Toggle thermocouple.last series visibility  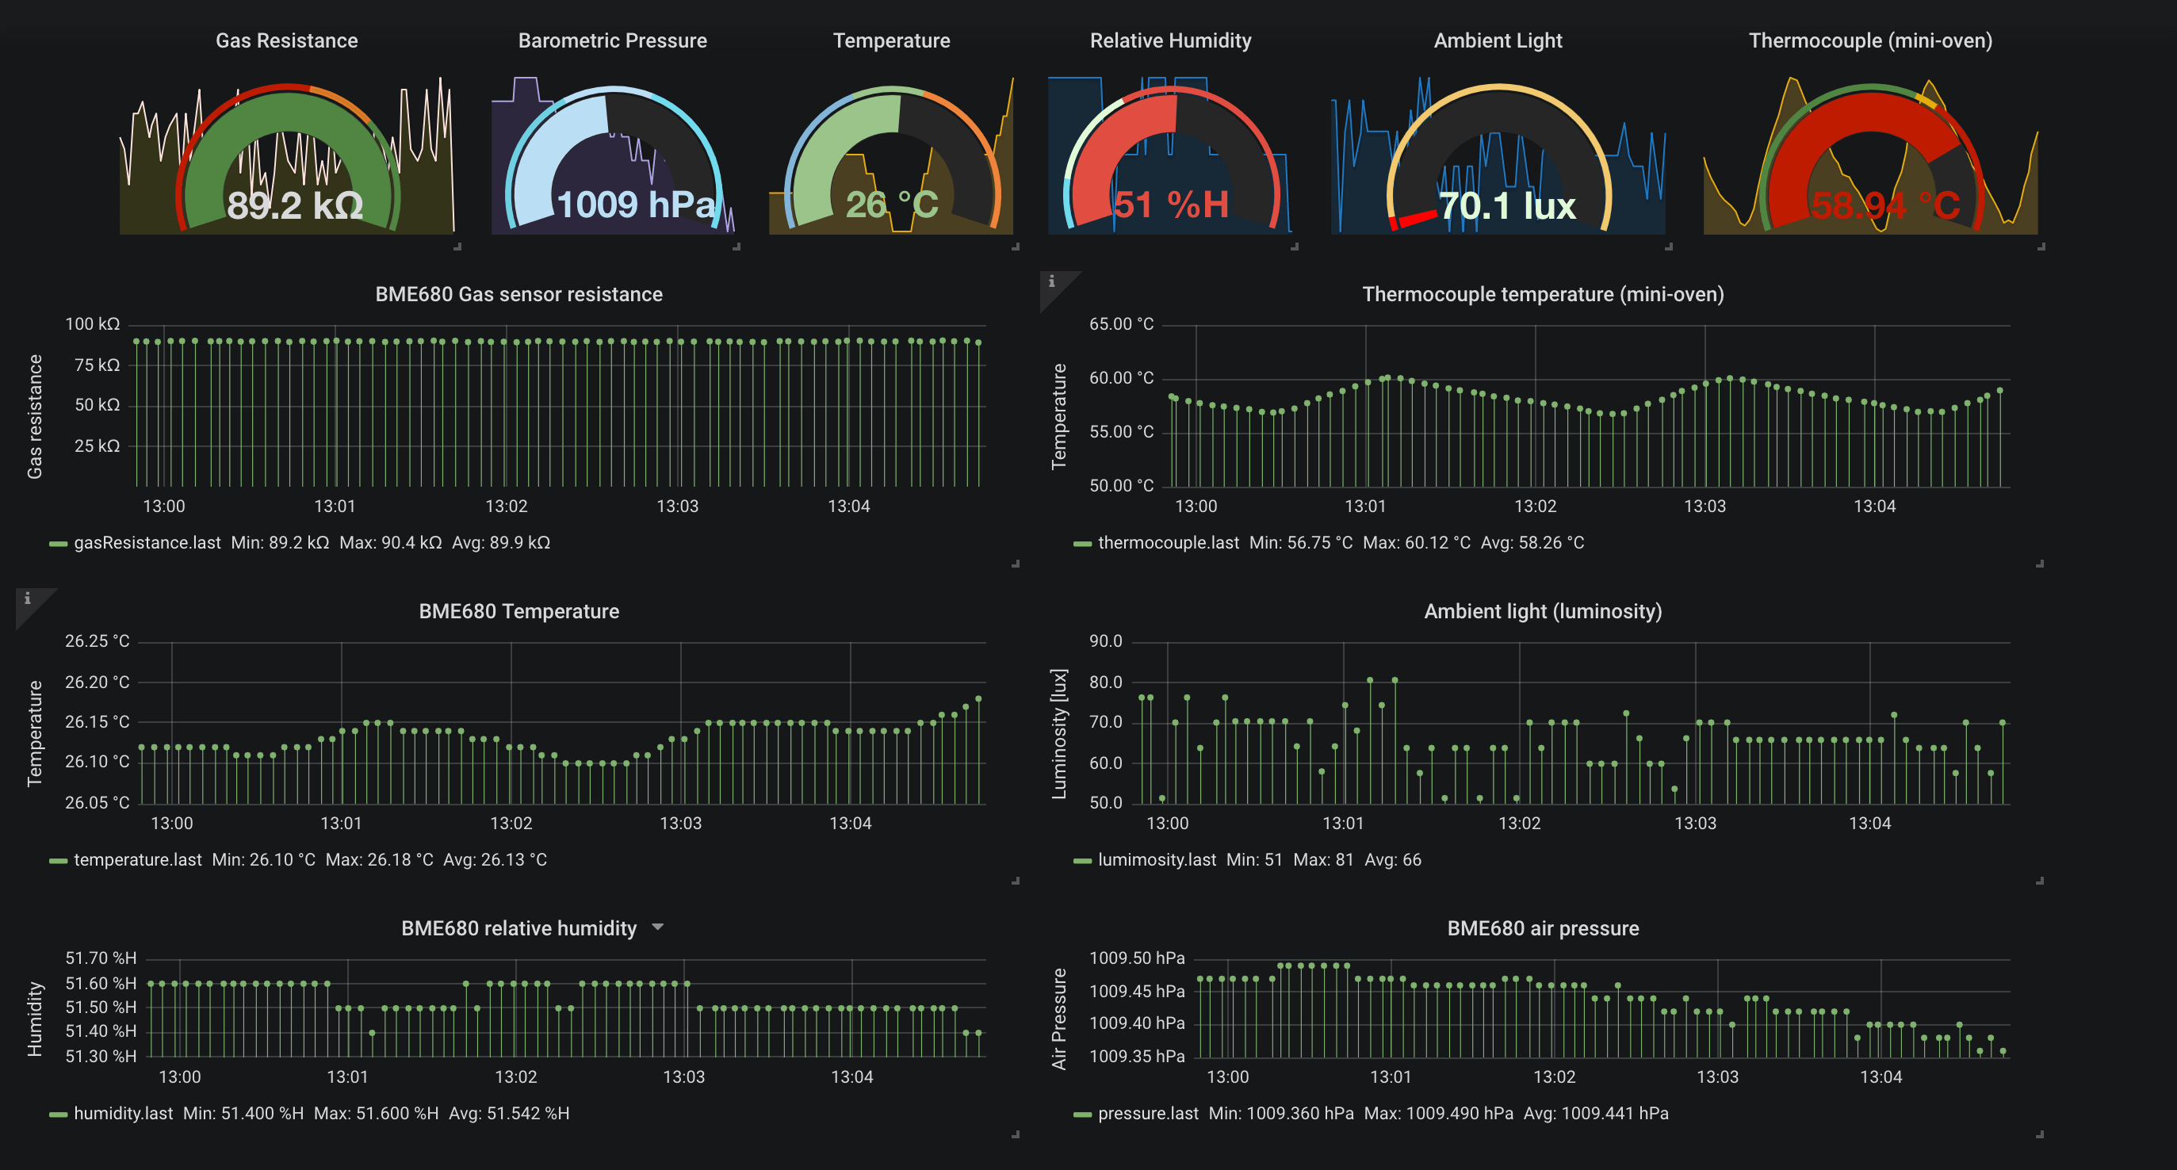pos(1169,542)
